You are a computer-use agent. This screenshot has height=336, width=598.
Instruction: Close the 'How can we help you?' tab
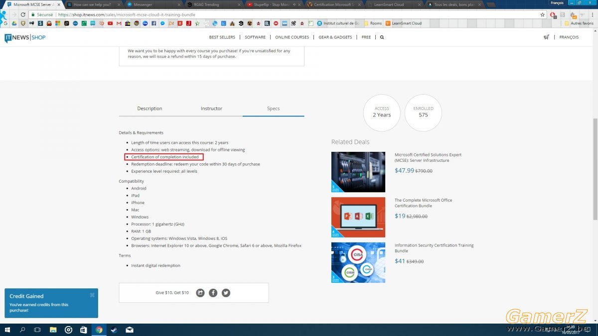pyautogui.click(x=119, y=4)
